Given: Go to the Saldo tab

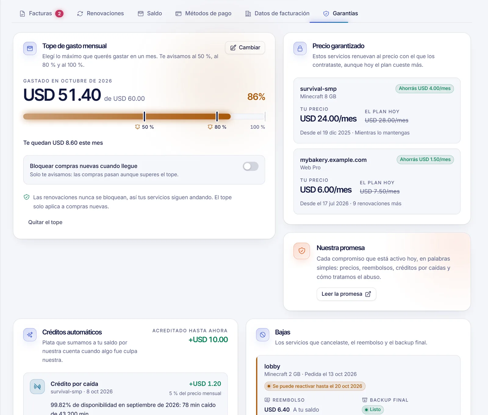Looking at the screenshot, I should (x=150, y=13).
